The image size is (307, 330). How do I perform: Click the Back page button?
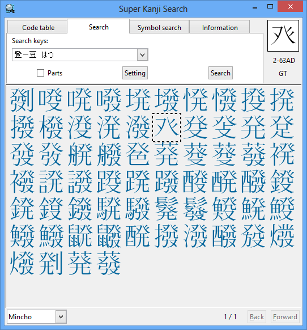[257, 317]
